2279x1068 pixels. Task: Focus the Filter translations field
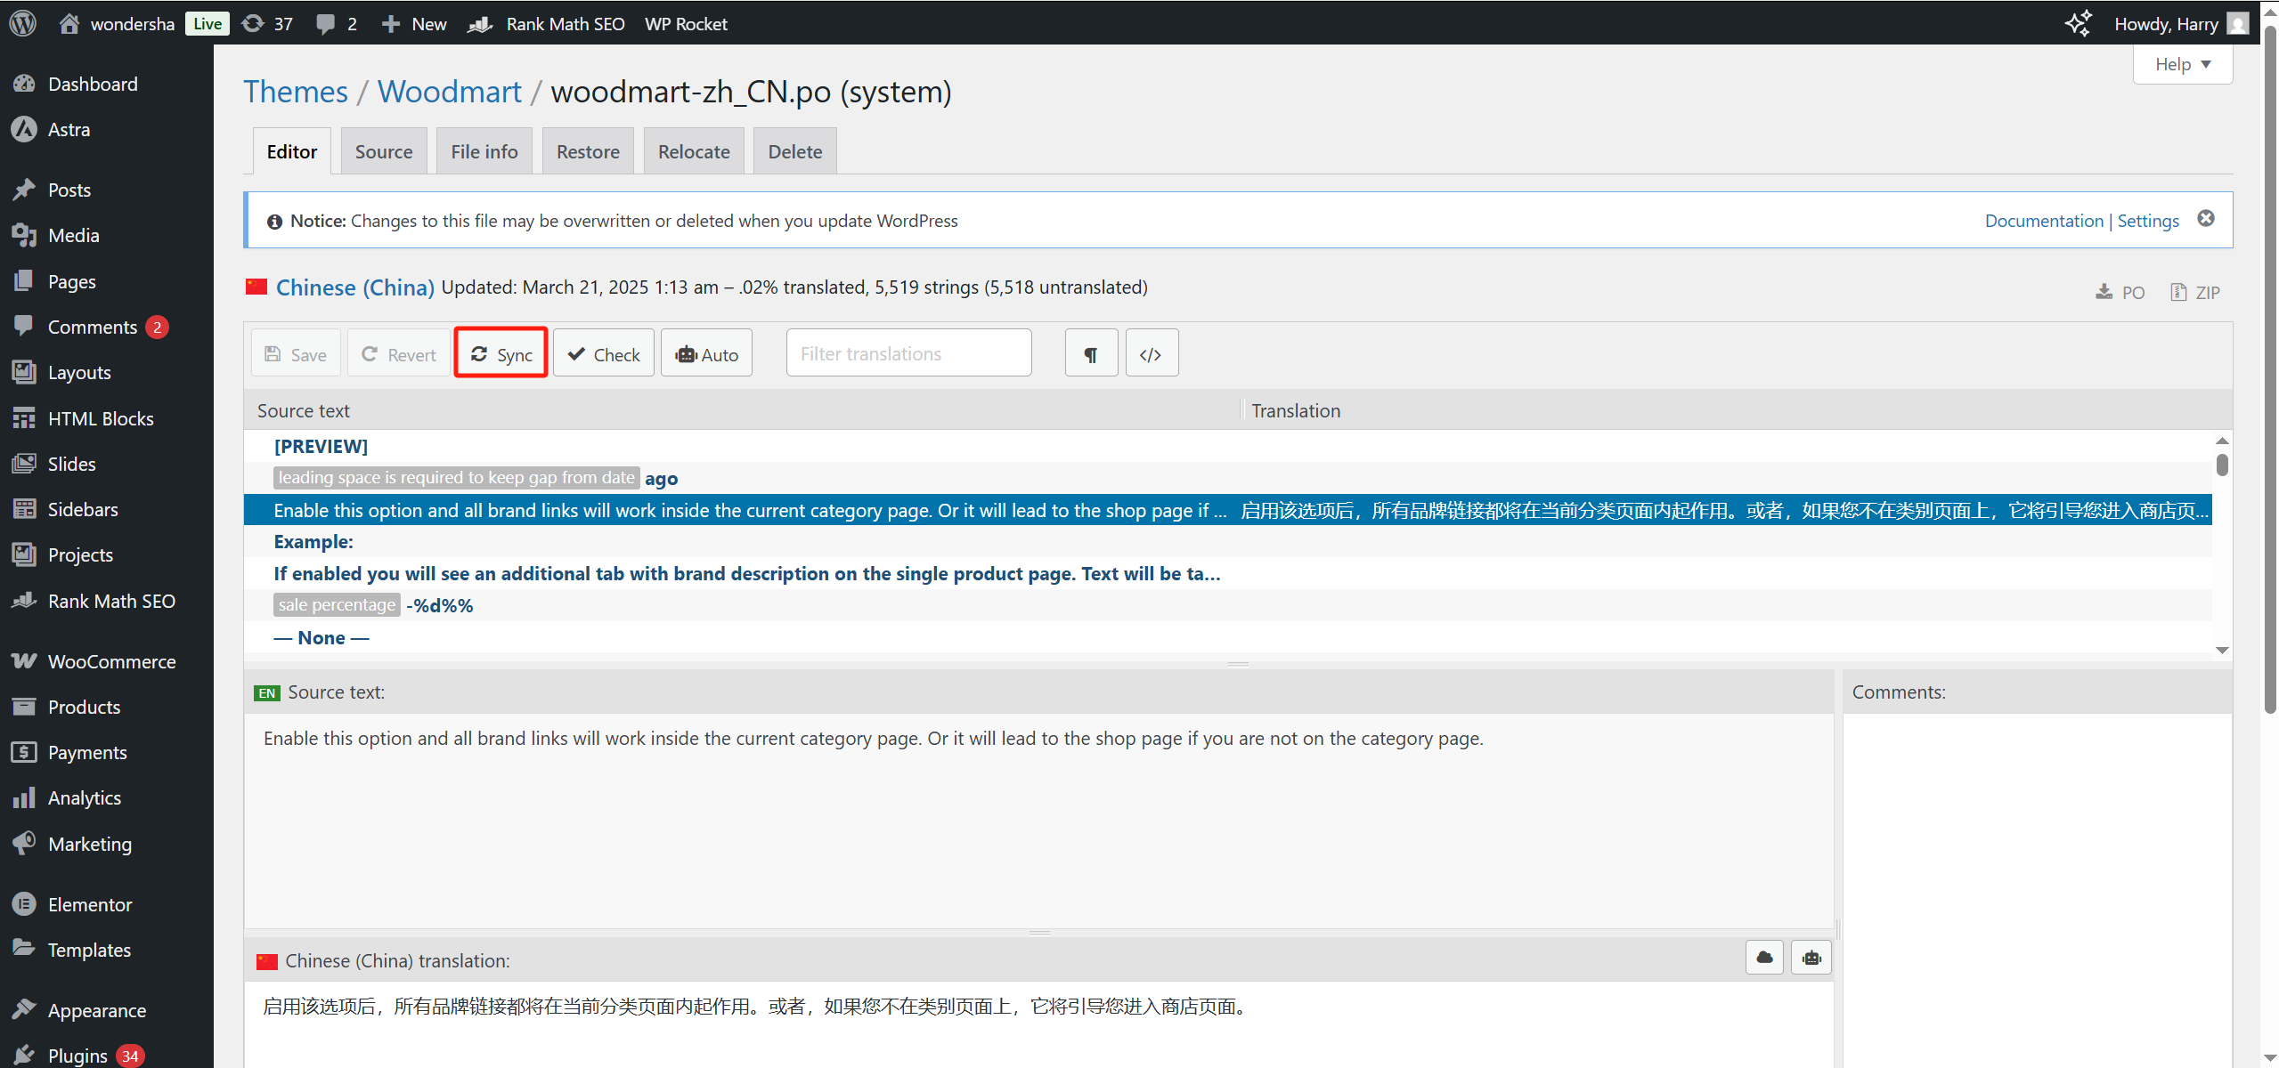(908, 354)
